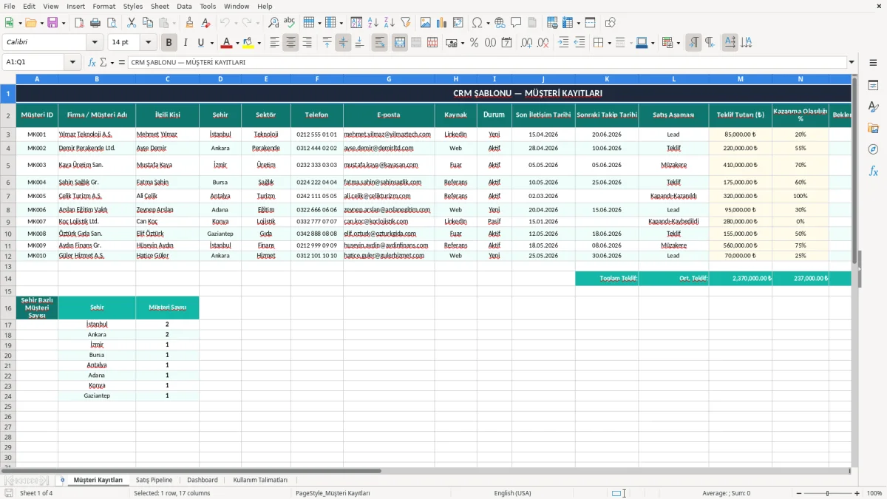Expand the formula bar arrow
Viewport: 887px width, 499px height.
tap(852, 63)
